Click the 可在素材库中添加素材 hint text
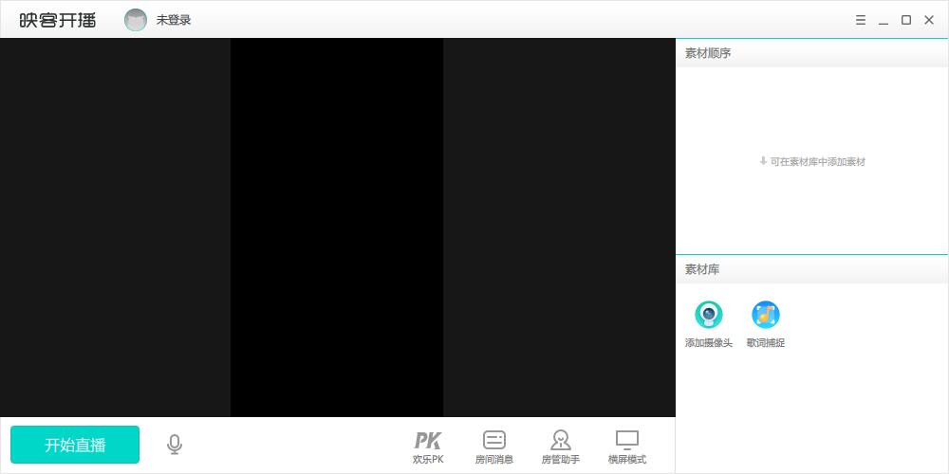This screenshot has width=949, height=474. (x=812, y=161)
